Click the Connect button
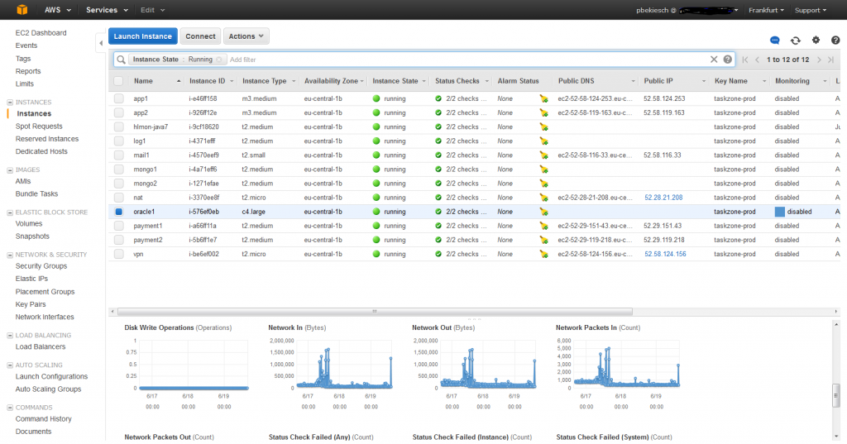Viewport: 847px width, 444px height. pos(200,36)
